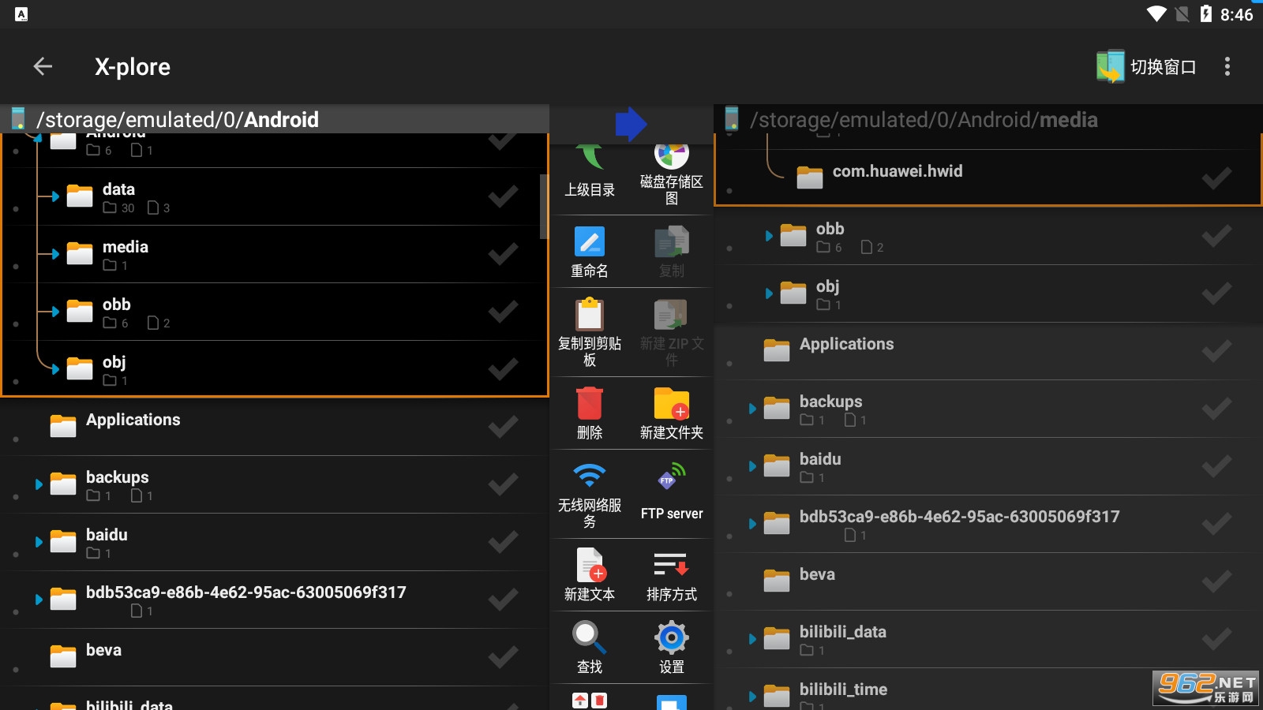This screenshot has height=710, width=1263.
Task: Open 排序方式 sort options
Action: pos(672,565)
